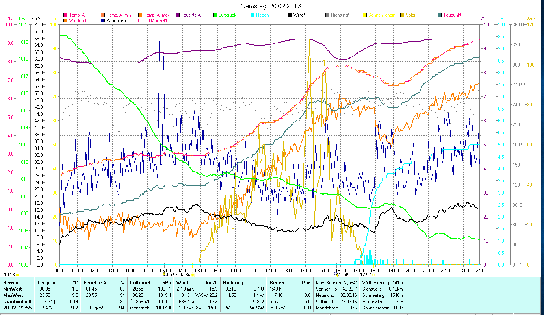Select the O-NO direction value

click(258, 289)
